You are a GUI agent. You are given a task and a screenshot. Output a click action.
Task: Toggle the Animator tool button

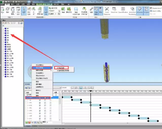pos(140,11)
